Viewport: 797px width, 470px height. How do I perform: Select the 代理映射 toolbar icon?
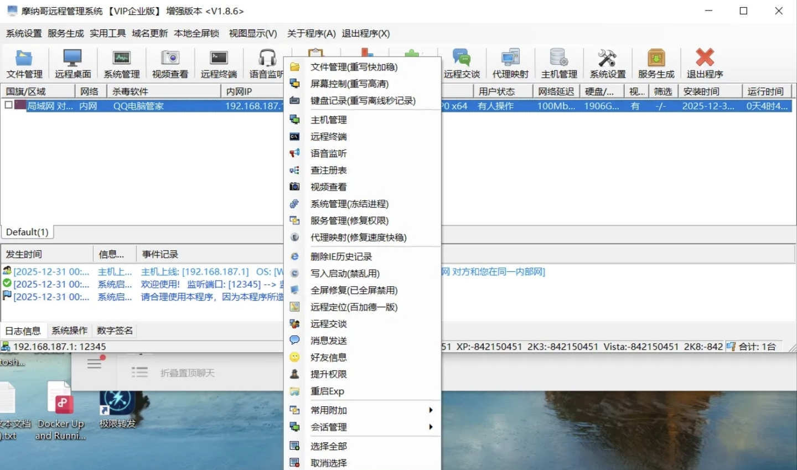coord(510,62)
